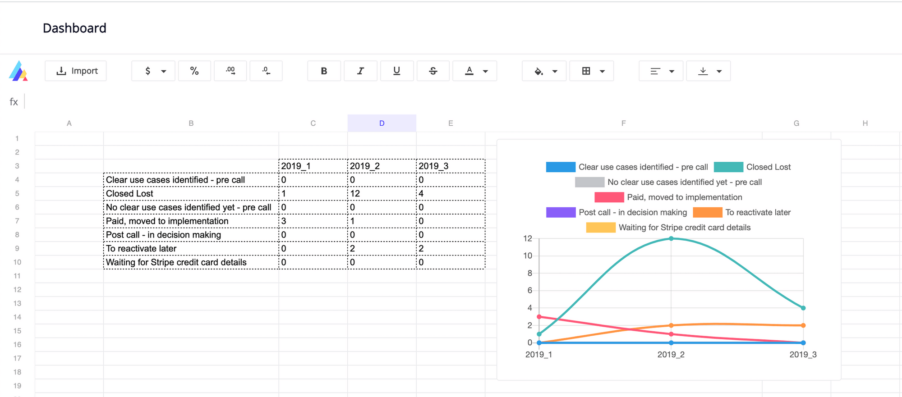Open the cell borders dropdown
The height and width of the screenshot is (397, 902).
pos(592,71)
